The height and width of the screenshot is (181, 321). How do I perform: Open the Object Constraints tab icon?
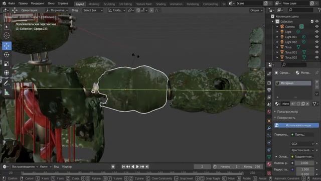coord(269,150)
